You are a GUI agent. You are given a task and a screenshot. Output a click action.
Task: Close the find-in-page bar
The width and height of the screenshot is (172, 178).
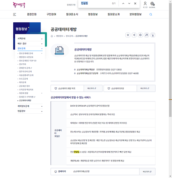(x=135, y=3)
